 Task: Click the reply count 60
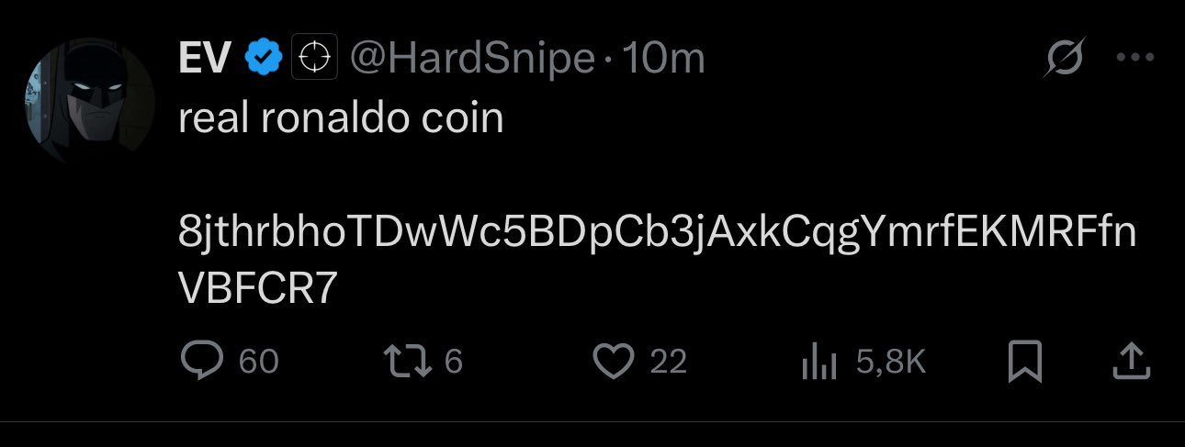[258, 362]
